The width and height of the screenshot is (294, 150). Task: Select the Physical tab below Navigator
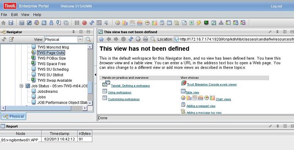pyautogui.click(x=13, y=116)
